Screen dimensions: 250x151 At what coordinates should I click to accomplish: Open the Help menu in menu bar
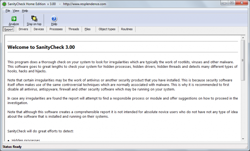click(x=25, y=11)
